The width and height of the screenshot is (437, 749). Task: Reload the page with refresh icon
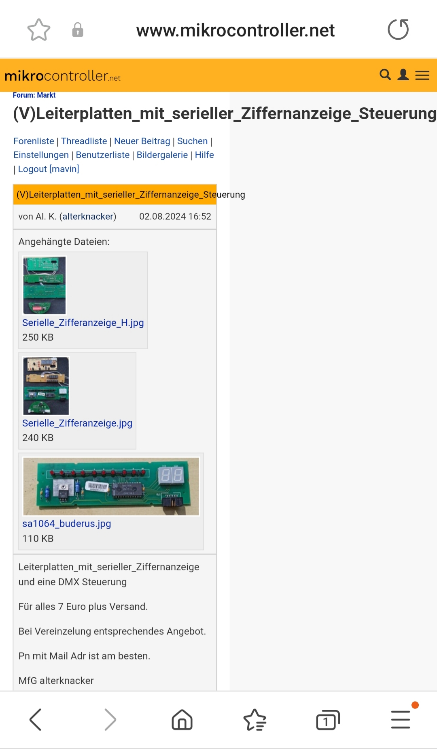(398, 30)
